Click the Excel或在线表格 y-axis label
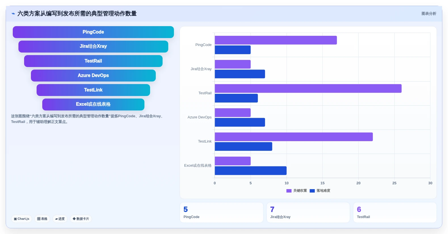 (x=198, y=166)
